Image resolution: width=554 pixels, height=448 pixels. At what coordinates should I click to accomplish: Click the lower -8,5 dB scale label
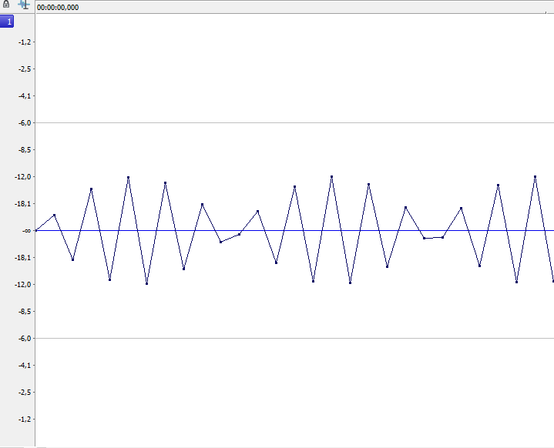point(25,312)
